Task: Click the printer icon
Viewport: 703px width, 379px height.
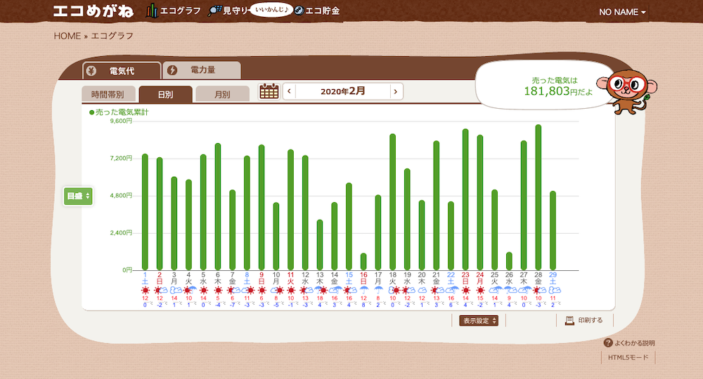Action: (569, 320)
